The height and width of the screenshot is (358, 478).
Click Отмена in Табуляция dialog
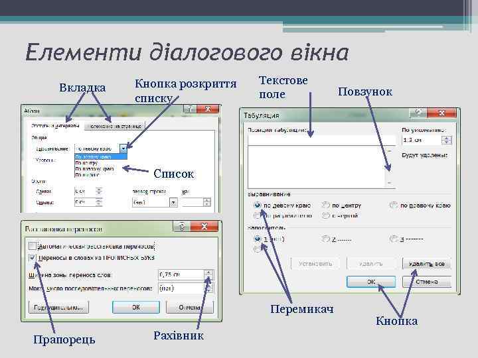[x=426, y=282]
